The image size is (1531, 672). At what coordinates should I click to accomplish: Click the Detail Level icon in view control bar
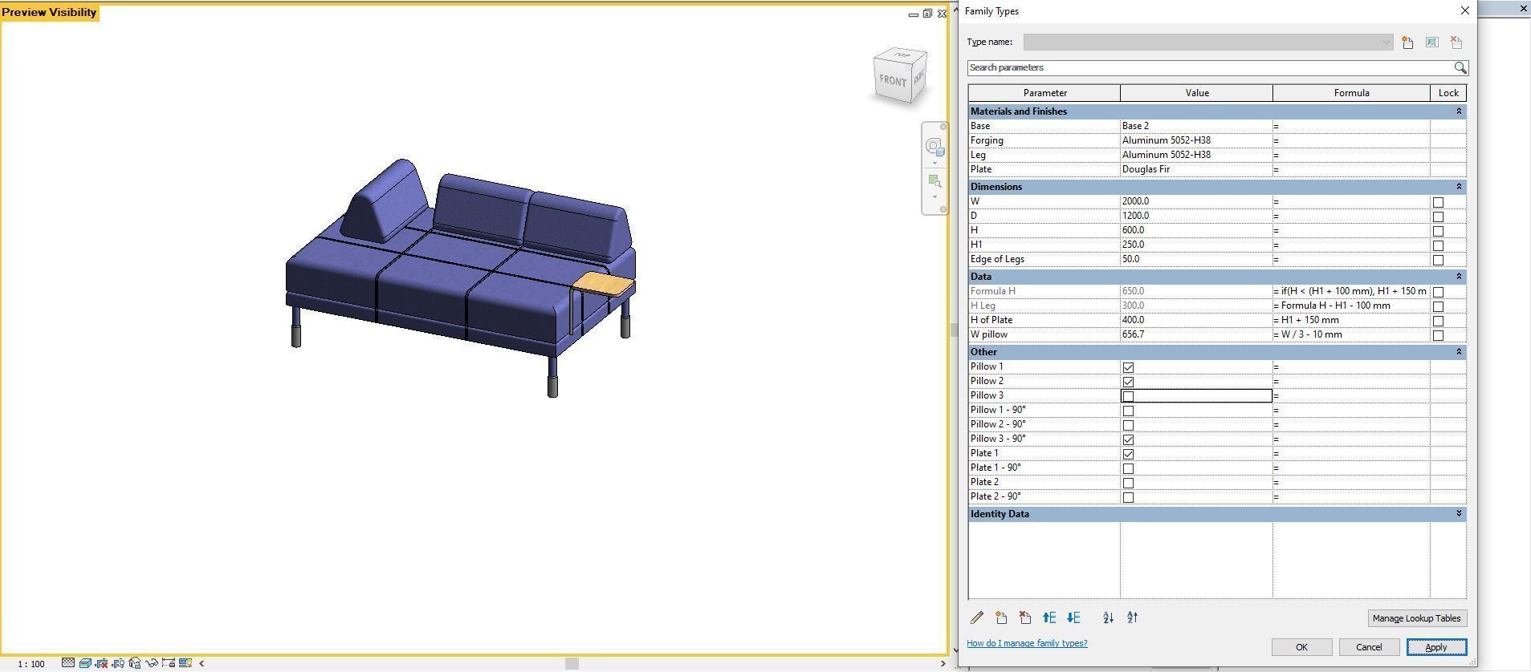click(68, 663)
